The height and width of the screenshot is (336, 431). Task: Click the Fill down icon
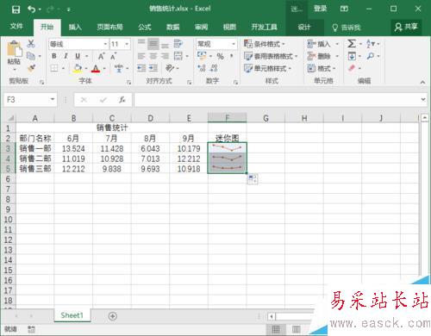[352, 56]
